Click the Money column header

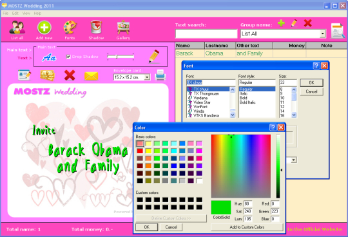289,46
